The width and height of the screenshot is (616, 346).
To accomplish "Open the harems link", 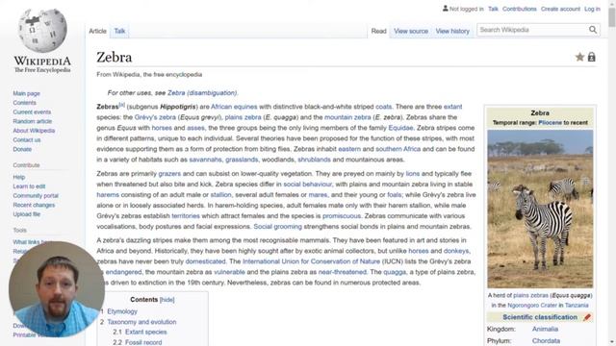I will tap(108, 195).
